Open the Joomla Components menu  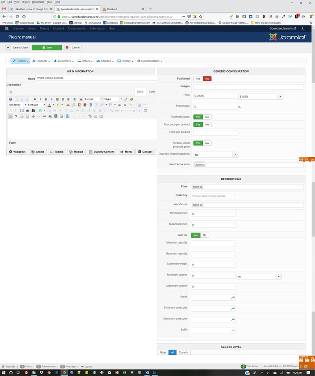coord(77,28)
